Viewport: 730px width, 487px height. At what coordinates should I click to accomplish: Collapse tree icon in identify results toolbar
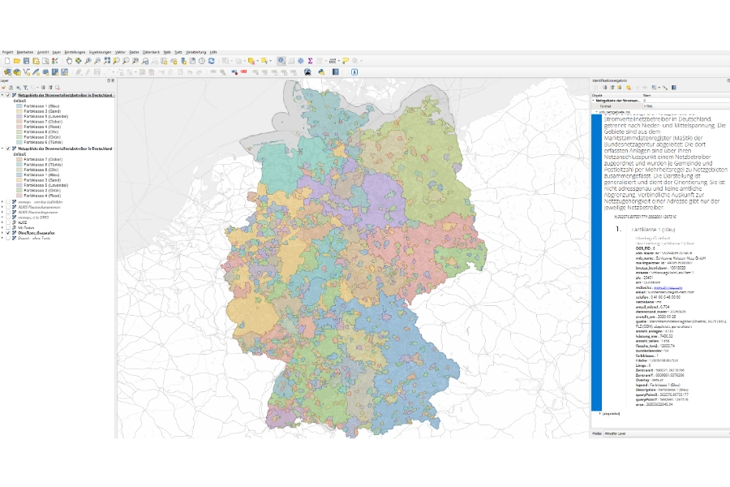click(x=612, y=87)
